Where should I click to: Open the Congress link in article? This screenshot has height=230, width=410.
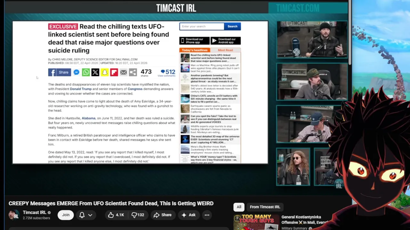tap(135, 89)
